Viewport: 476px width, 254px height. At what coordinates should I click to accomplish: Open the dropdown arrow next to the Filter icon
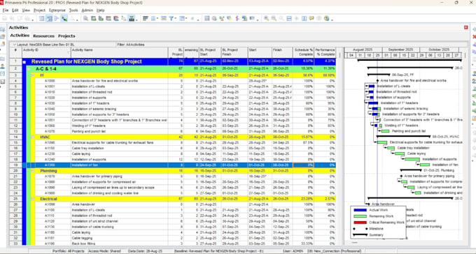[176, 19]
